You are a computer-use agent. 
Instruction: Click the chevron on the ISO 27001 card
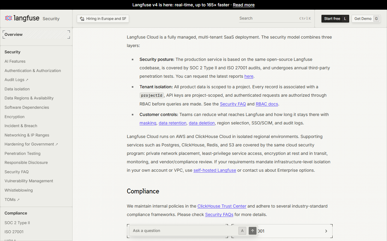pos(326,231)
